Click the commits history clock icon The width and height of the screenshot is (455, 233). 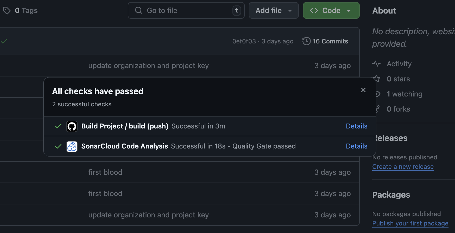click(307, 41)
